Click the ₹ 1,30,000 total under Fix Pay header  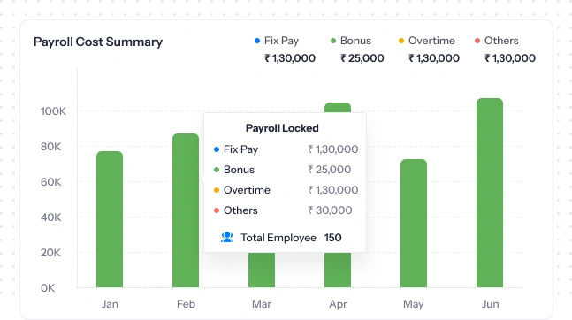point(290,58)
